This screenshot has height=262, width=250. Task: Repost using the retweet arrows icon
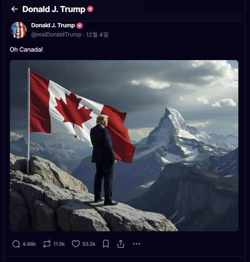[x=47, y=244]
